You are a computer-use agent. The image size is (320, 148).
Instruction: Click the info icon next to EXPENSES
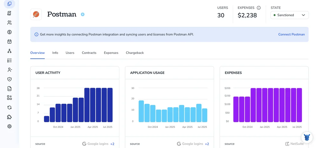[259, 8]
